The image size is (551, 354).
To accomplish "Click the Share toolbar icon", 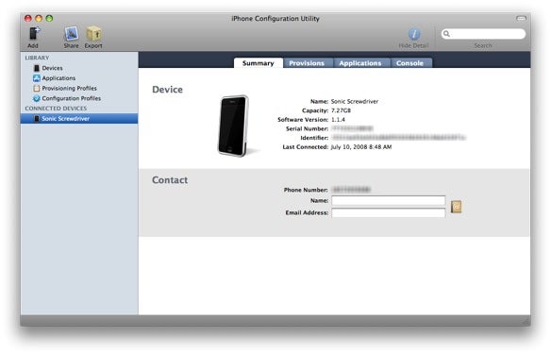I will click(72, 34).
